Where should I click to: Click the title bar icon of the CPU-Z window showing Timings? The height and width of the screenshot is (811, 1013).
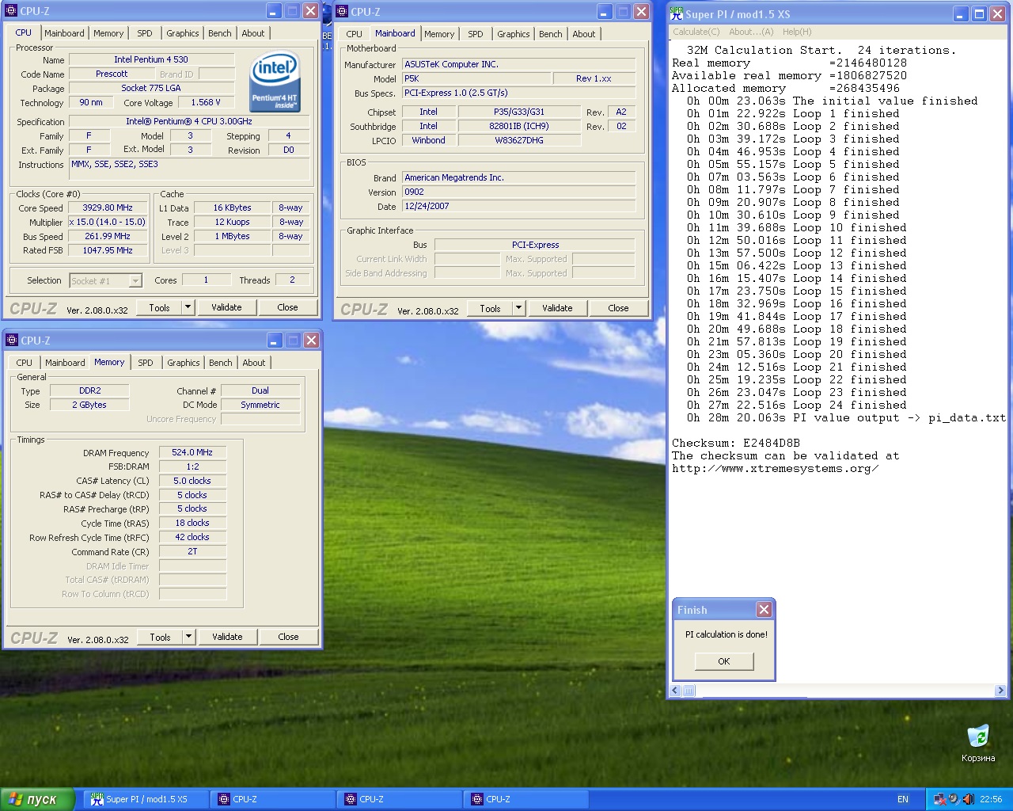[12, 341]
